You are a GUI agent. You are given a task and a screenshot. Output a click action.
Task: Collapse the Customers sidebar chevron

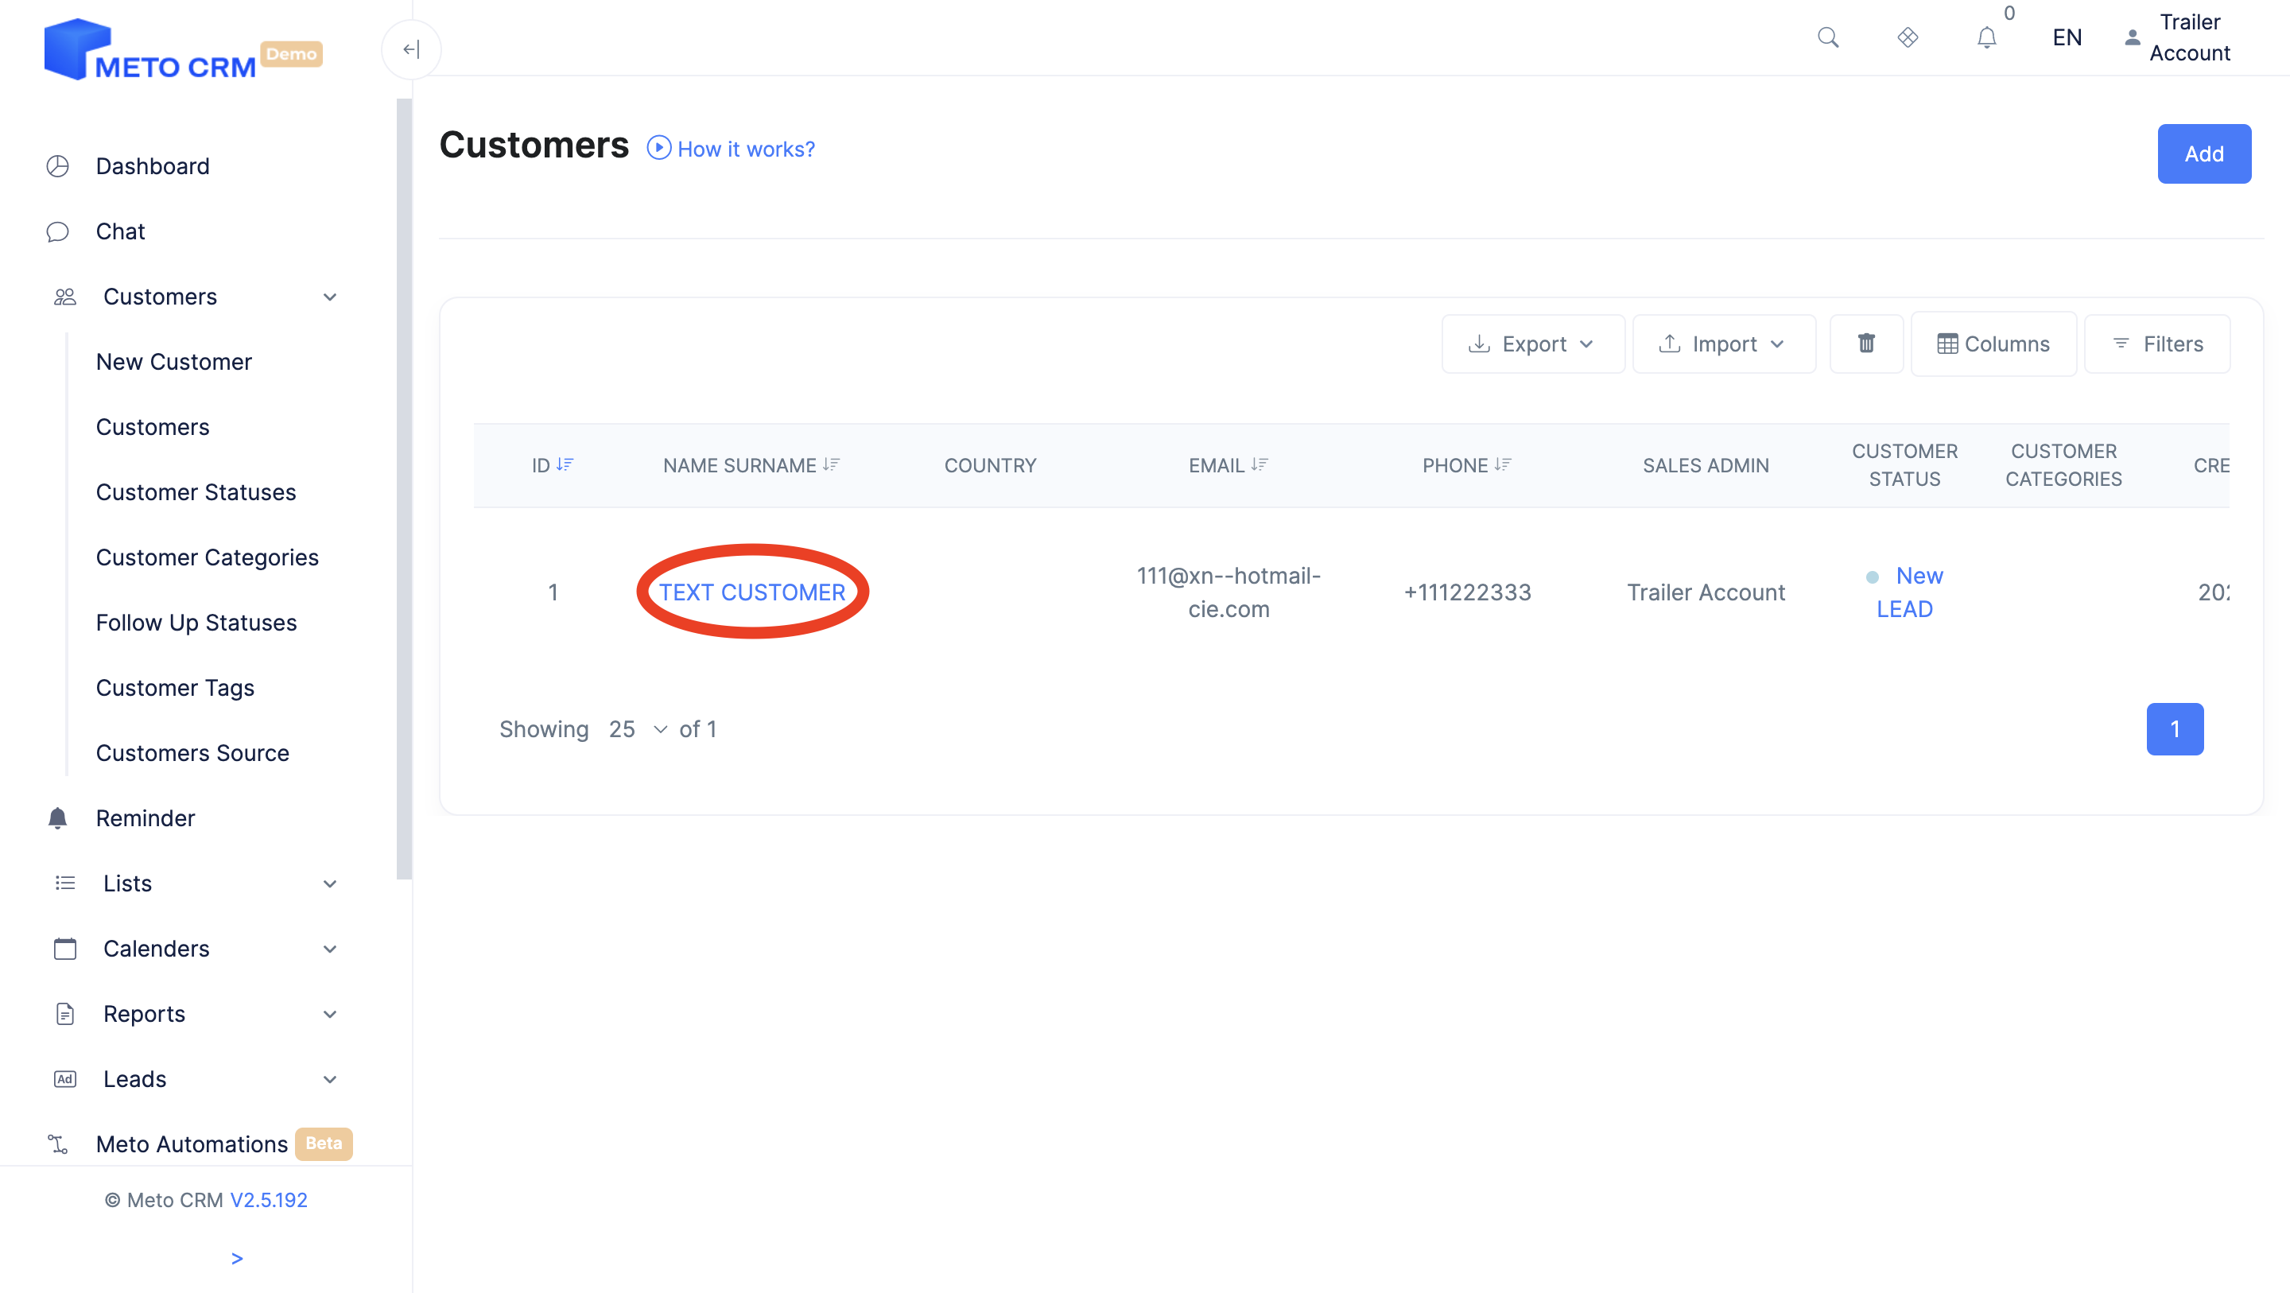330,297
